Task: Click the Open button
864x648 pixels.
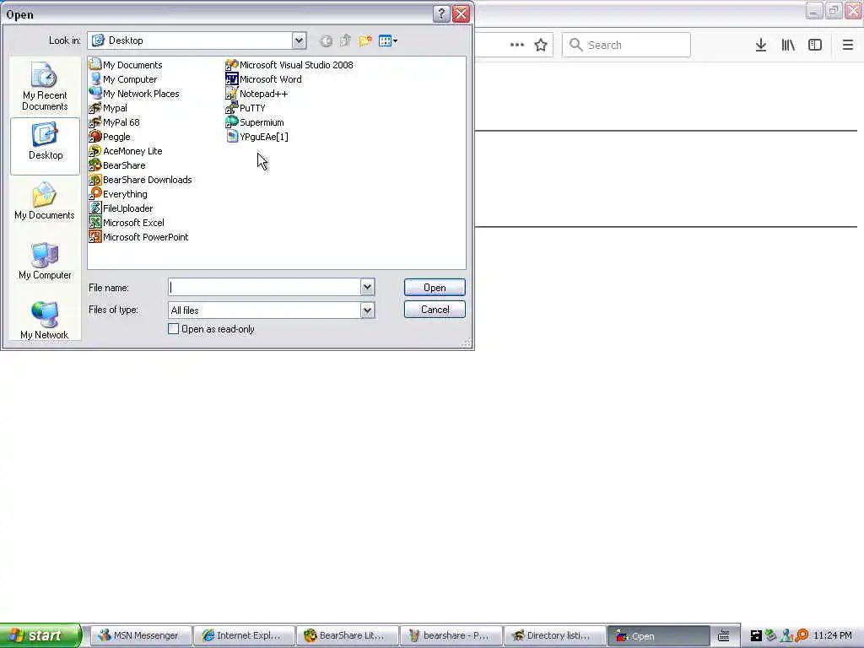Action: (x=435, y=288)
